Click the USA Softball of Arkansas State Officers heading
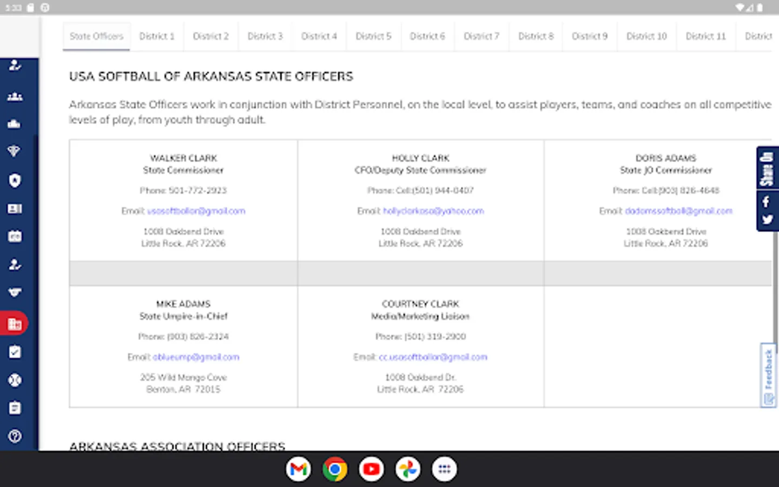This screenshot has width=779, height=487. click(211, 76)
